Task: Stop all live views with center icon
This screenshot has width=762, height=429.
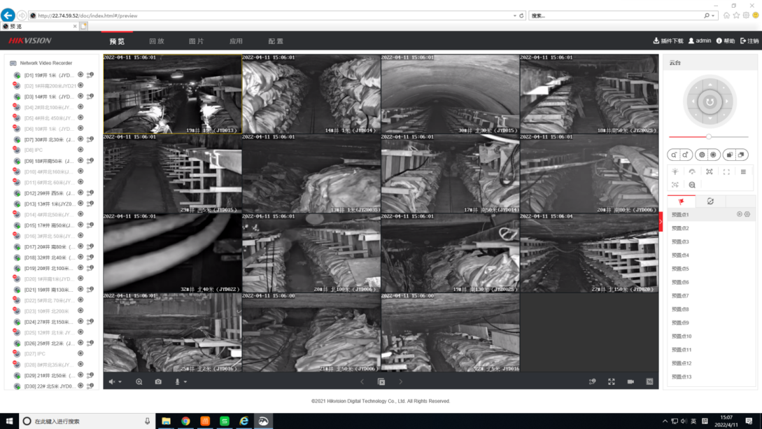Action: pyautogui.click(x=381, y=382)
